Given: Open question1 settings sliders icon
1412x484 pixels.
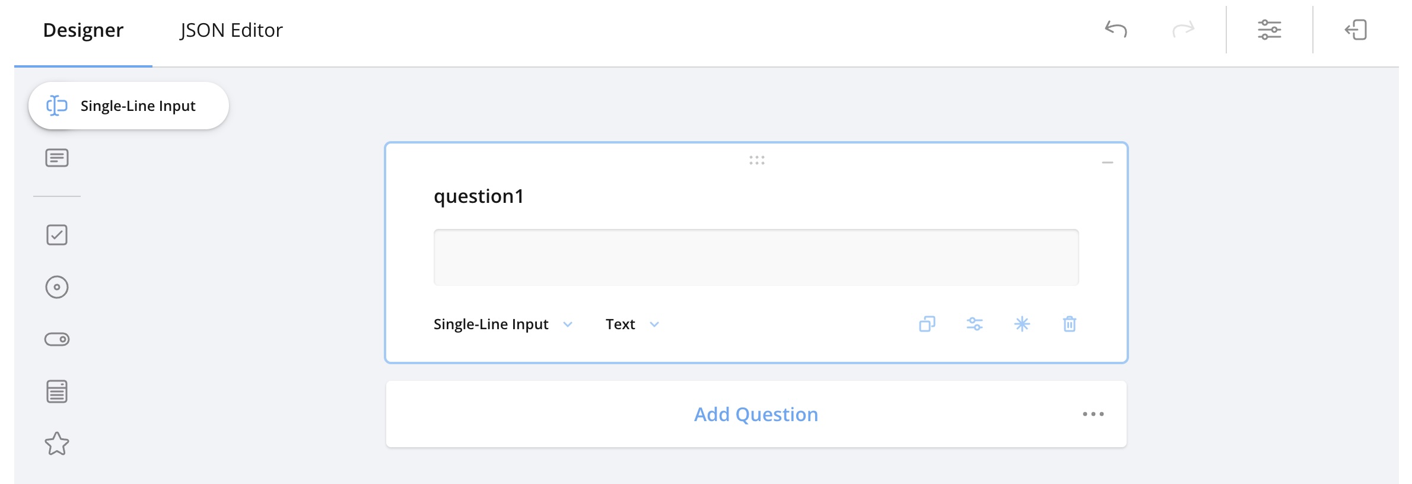Looking at the screenshot, I should (974, 324).
